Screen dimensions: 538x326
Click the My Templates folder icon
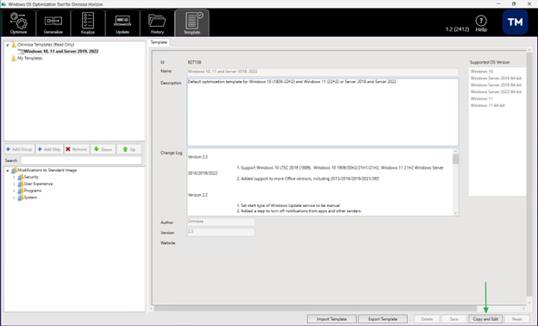14,59
